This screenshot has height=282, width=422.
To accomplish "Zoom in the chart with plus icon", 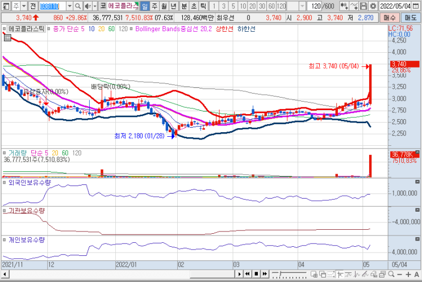I will (408, 274).
